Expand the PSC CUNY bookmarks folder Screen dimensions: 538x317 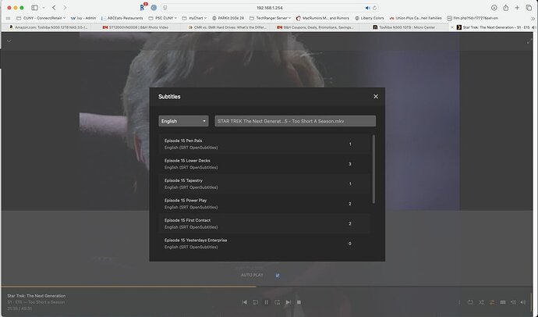pyautogui.click(x=163, y=18)
